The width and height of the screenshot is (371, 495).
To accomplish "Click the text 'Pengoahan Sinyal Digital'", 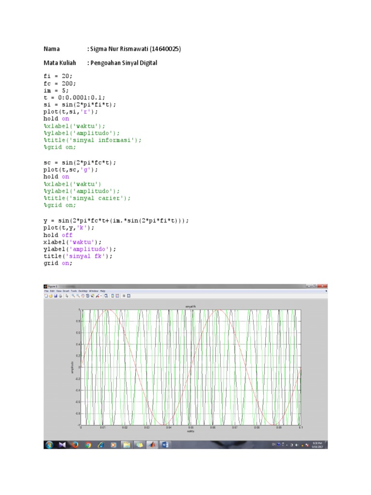I will (x=124, y=63).
